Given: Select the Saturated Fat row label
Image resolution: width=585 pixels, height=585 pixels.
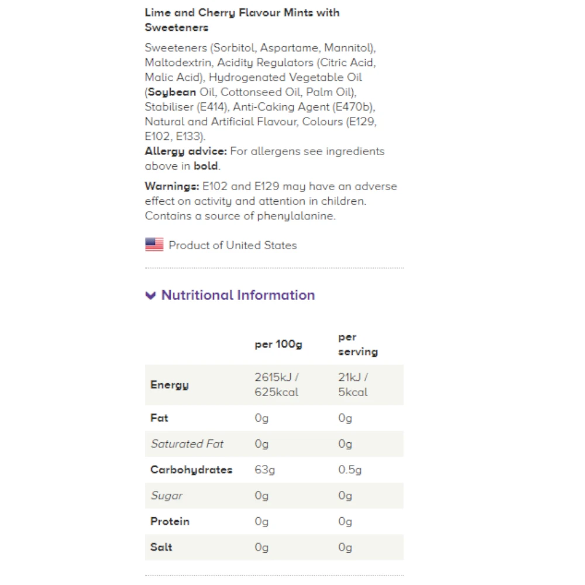Looking at the screenshot, I should [x=187, y=443].
